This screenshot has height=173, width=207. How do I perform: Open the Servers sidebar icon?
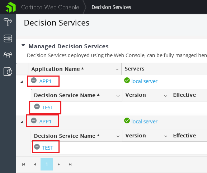click(x=8, y=38)
